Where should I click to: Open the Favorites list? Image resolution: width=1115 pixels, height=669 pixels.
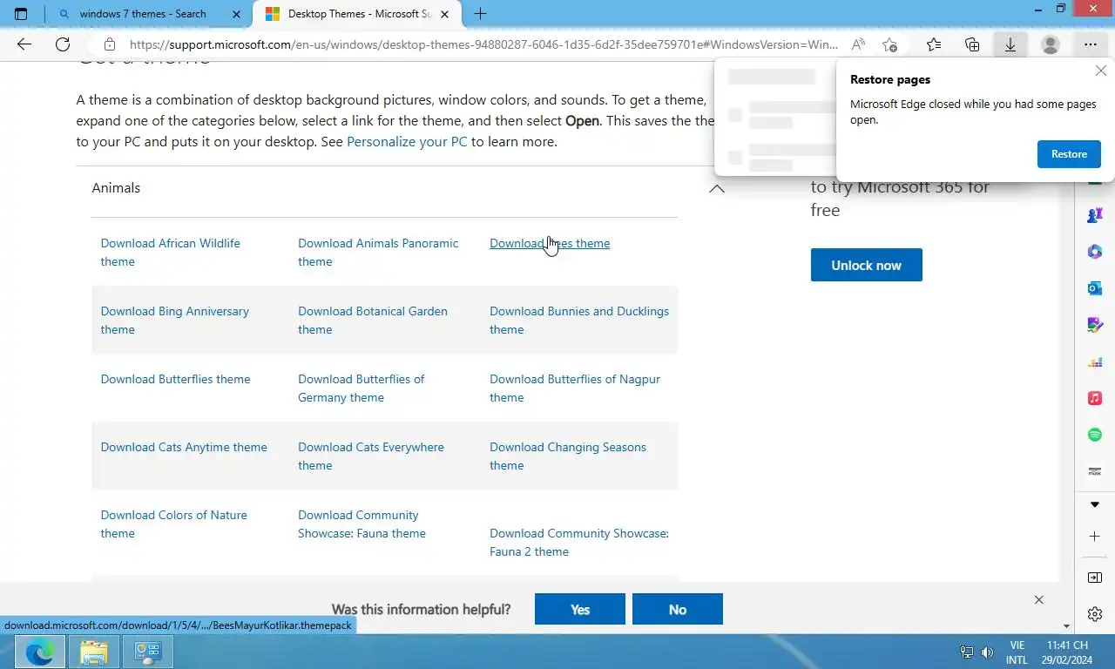click(x=934, y=44)
